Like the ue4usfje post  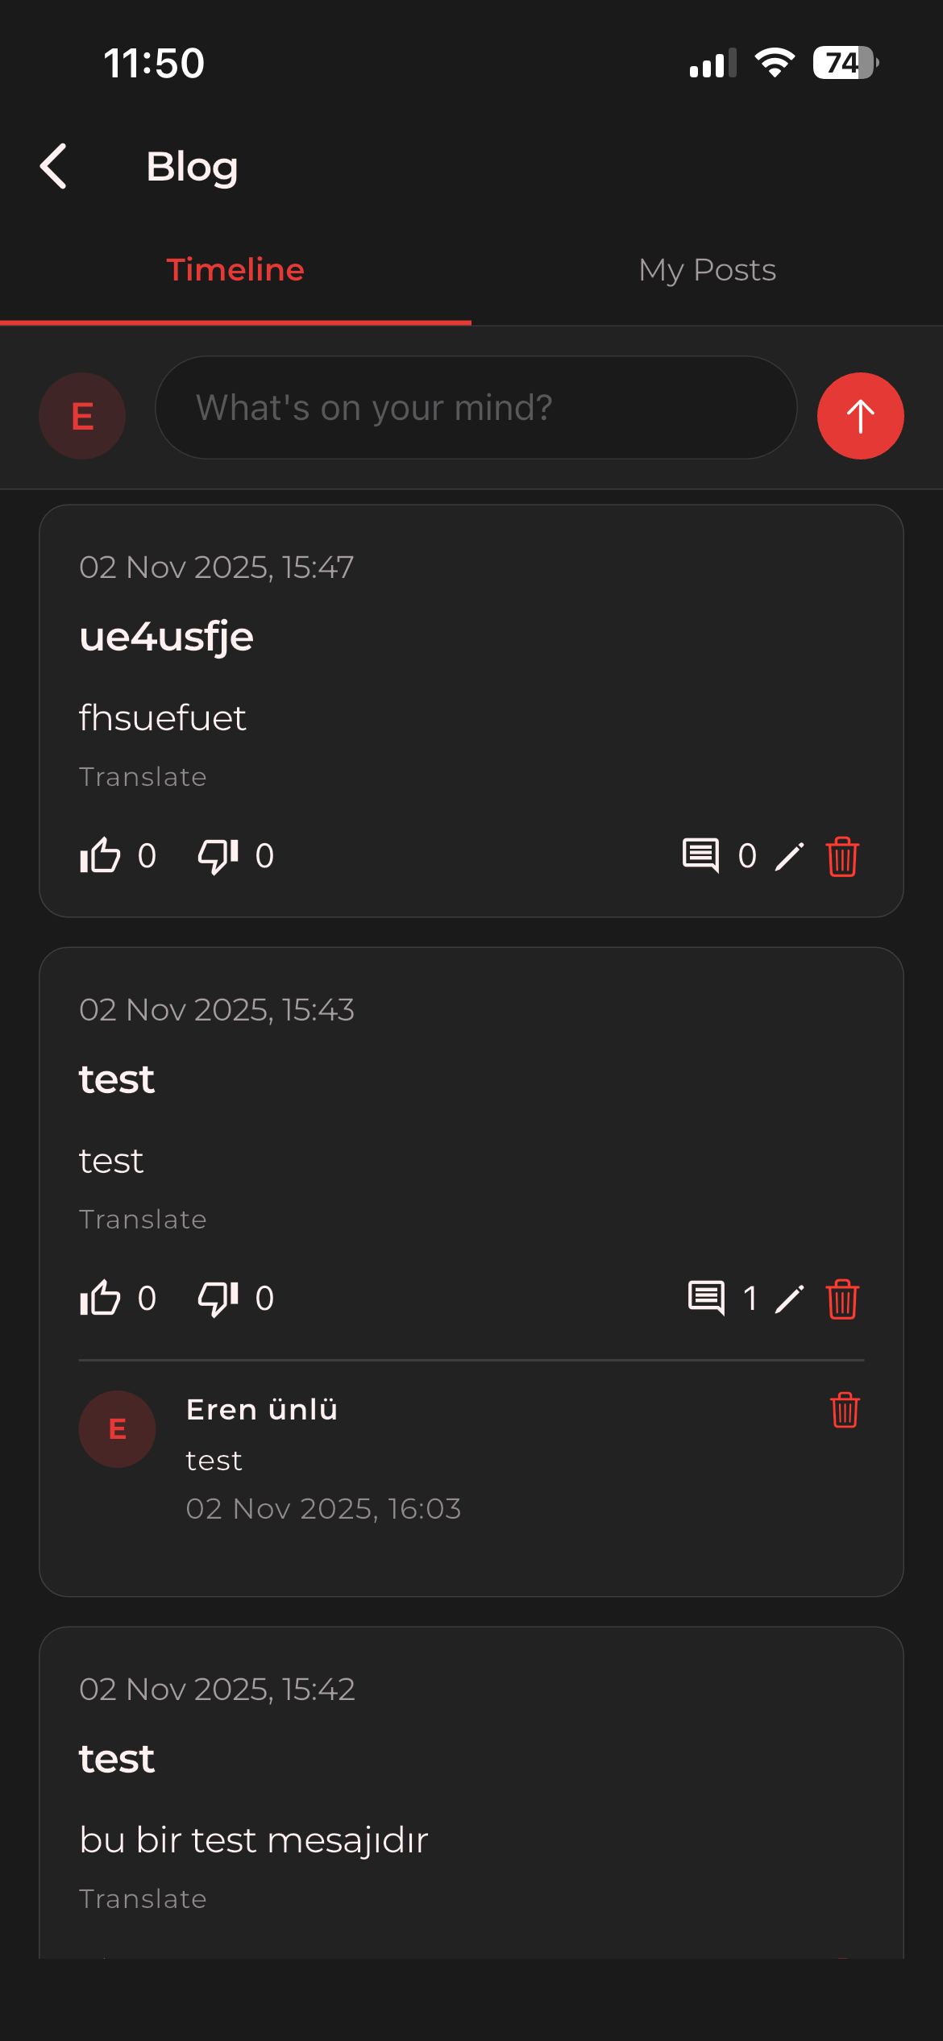point(101,855)
